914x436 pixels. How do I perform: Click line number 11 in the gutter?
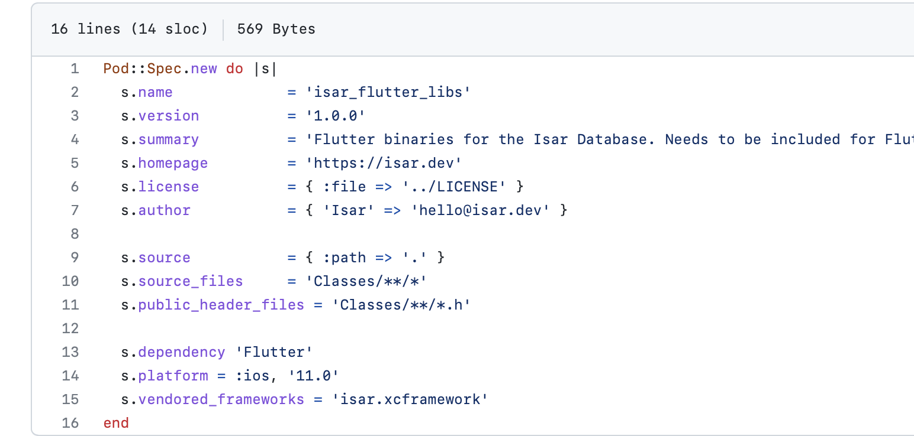(70, 305)
